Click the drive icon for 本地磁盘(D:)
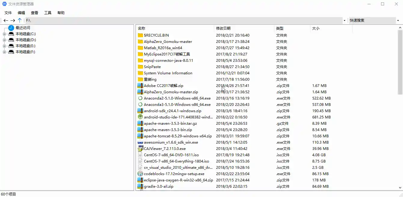The width and height of the screenshot is (403, 197). [11, 40]
